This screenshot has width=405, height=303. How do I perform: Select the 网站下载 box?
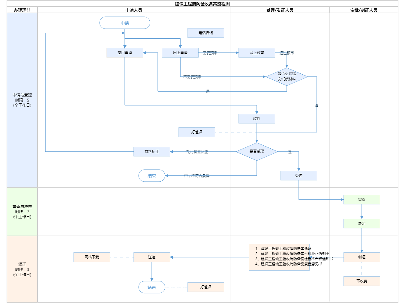91,257
